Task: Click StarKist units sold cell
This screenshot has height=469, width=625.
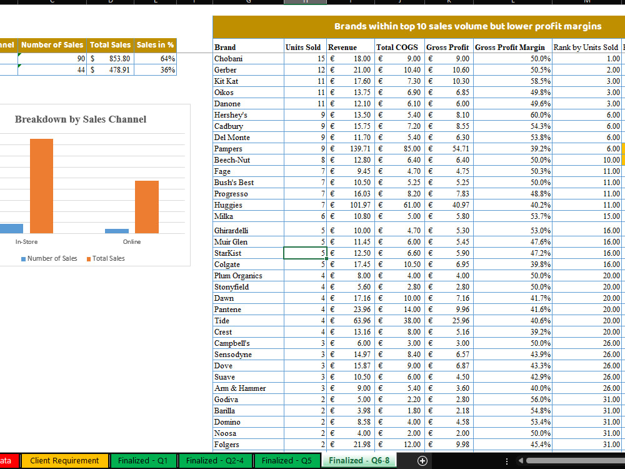Action: [x=306, y=253]
